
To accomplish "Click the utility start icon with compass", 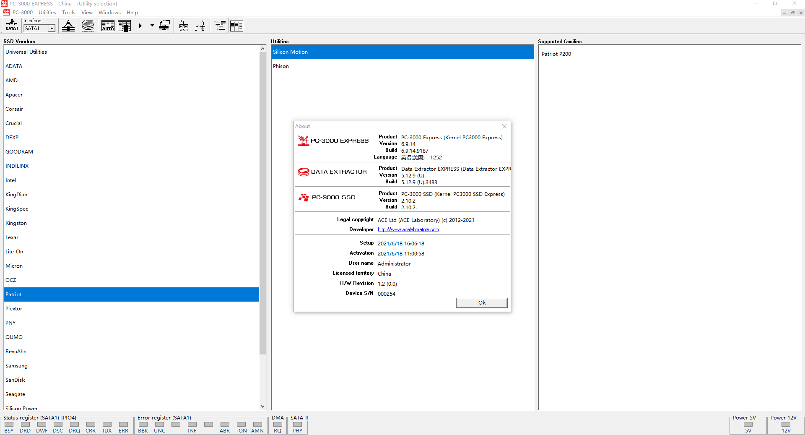I will tap(68, 26).
